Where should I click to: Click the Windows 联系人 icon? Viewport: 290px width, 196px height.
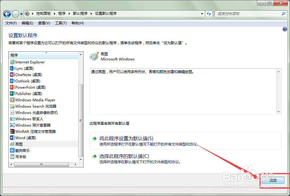click(x=12, y=119)
